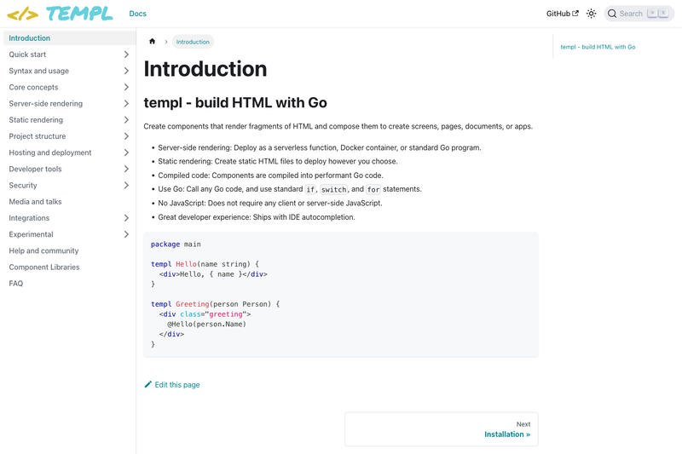Expand the Security chevron
682x454 pixels.
[126, 185]
